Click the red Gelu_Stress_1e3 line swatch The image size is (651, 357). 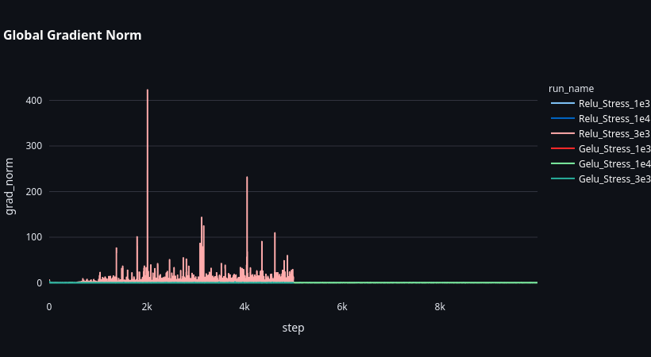pos(560,148)
